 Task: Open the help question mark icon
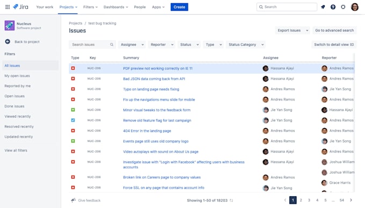tap(333, 7)
